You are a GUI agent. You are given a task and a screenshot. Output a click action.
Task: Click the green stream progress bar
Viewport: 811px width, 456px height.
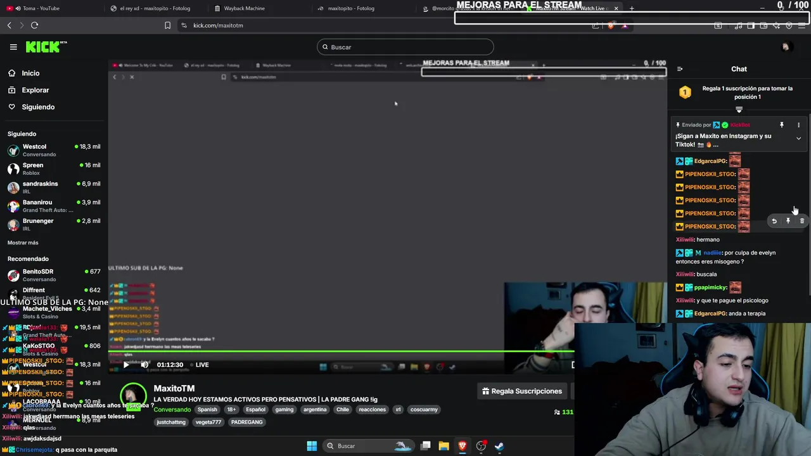pyautogui.click(x=342, y=351)
